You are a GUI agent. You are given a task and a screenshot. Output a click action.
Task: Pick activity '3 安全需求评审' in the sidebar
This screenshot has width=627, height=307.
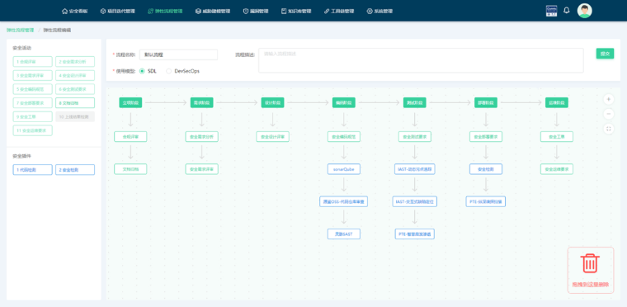tap(32, 75)
